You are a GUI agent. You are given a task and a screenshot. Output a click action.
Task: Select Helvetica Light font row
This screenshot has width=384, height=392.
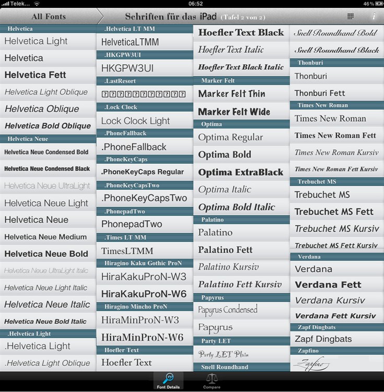48,41
